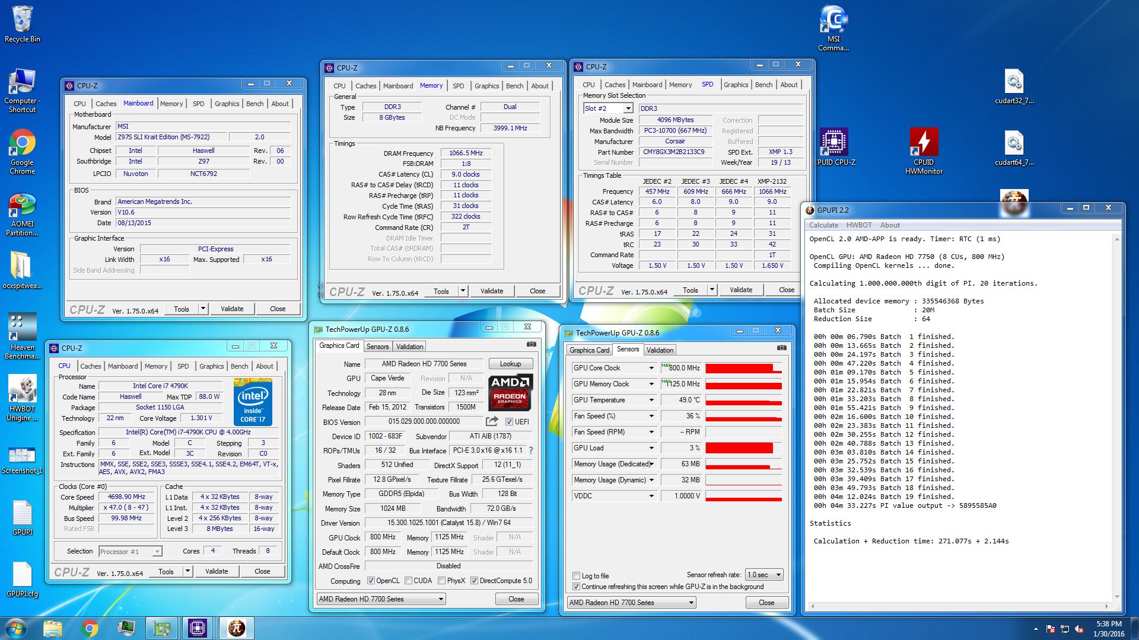The height and width of the screenshot is (640, 1139).
Task: Click the Chrome taskbar icon
Action: pos(90,628)
